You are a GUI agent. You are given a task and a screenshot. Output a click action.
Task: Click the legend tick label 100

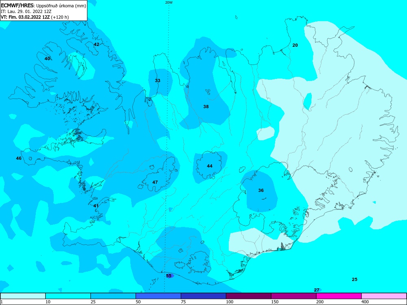[230, 302]
